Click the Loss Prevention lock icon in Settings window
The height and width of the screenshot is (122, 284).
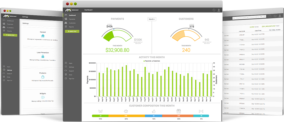tap(43, 56)
